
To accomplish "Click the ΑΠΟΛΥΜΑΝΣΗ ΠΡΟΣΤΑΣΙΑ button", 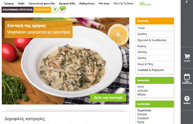I will click(x=17, y=10).
